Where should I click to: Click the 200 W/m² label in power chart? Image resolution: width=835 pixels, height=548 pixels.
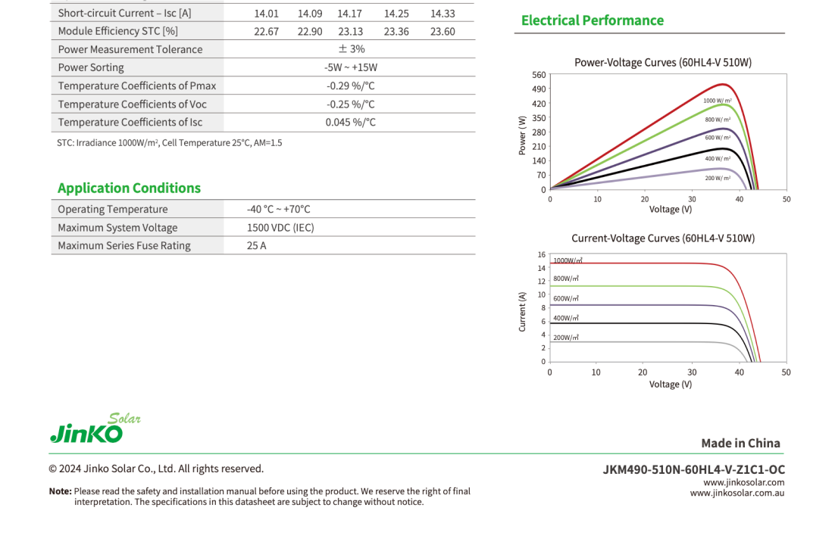coord(717,178)
